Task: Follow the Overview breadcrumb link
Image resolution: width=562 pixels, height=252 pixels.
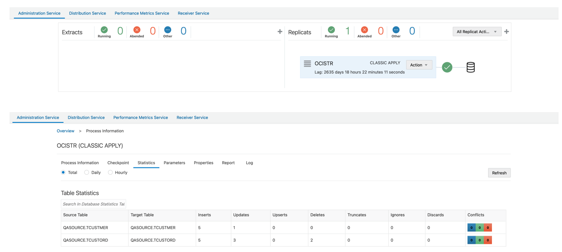Action: coord(66,131)
